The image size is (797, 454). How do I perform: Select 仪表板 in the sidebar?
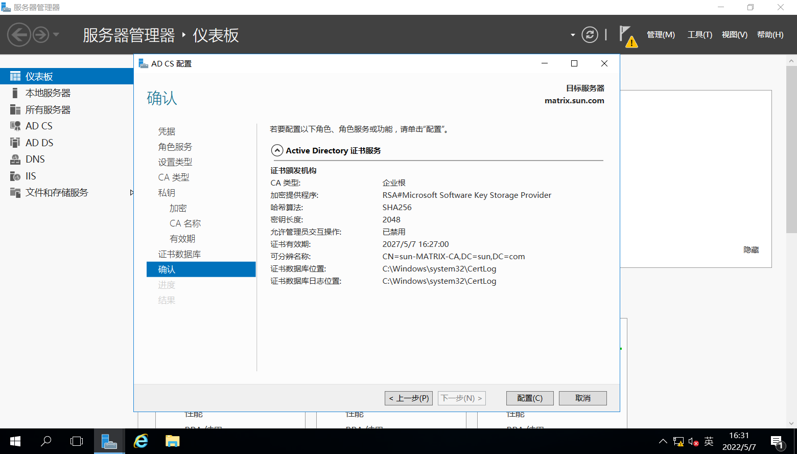pyautogui.click(x=66, y=76)
